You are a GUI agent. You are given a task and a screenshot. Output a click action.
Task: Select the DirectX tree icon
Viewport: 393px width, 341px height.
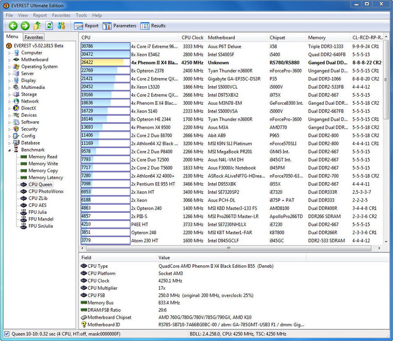point(16,108)
